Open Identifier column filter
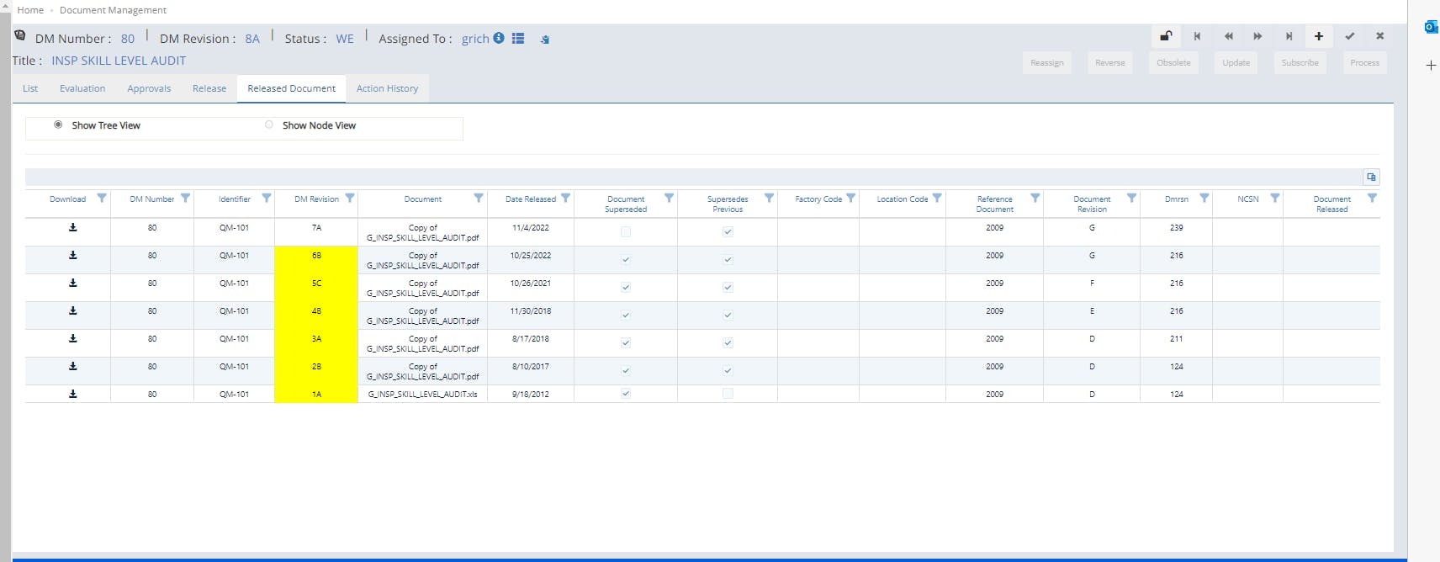This screenshot has width=1440, height=562. pos(267,199)
